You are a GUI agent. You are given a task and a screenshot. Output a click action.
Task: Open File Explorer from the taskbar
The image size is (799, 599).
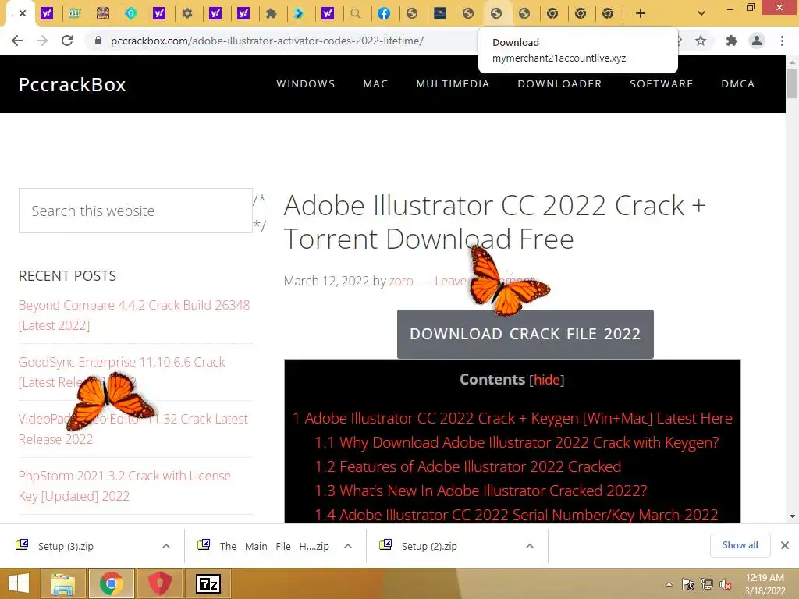[x=62, y=583]
